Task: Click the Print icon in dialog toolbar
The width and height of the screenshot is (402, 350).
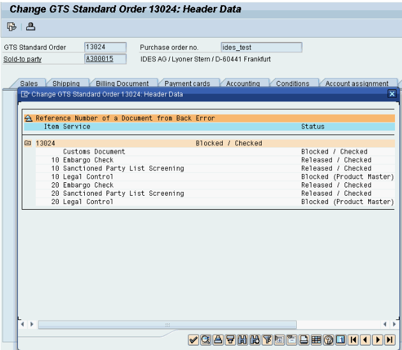Action: point(218,340)
